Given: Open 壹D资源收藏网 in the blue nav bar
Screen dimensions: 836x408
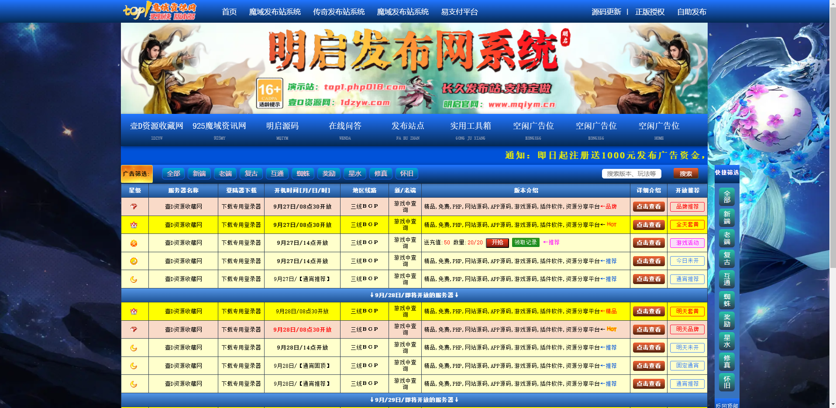Looking at the screenshot, I should 157,130.
